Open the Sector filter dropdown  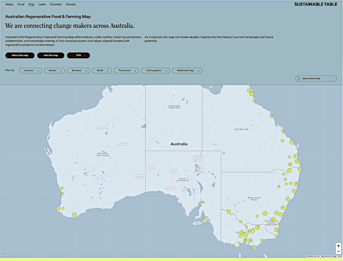(x=54, y=70)
